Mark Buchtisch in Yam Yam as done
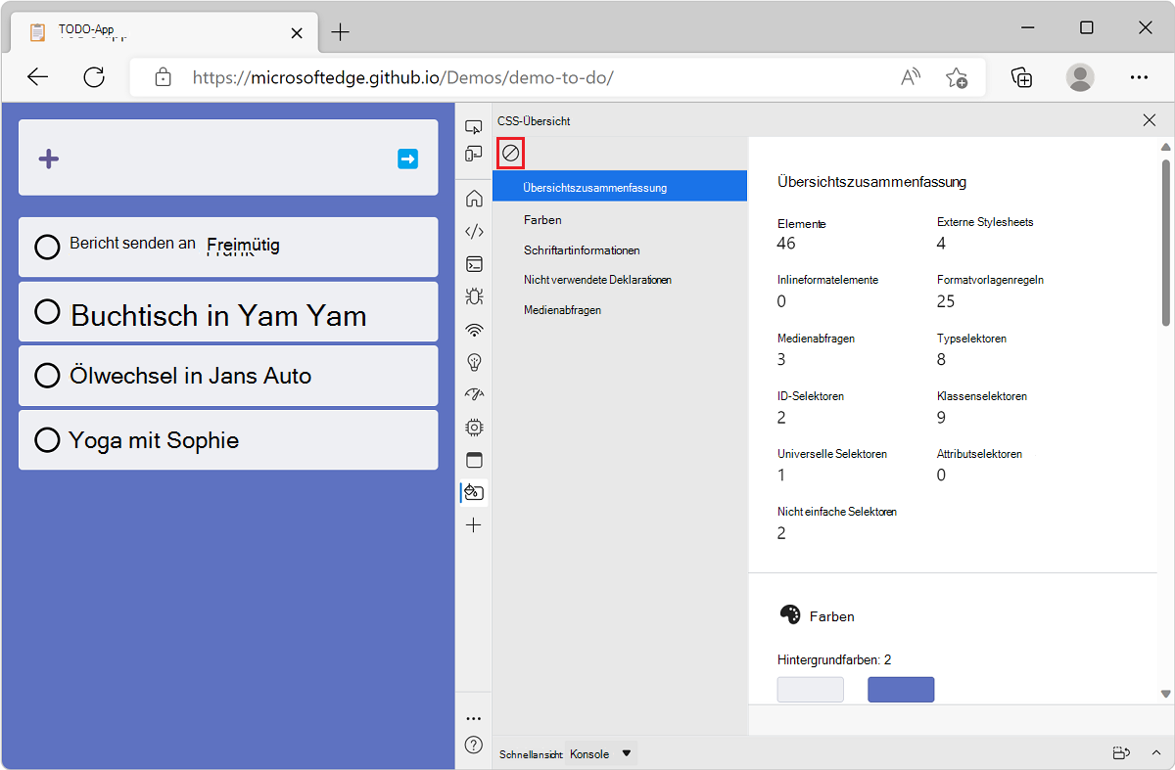 pos(47,311)
